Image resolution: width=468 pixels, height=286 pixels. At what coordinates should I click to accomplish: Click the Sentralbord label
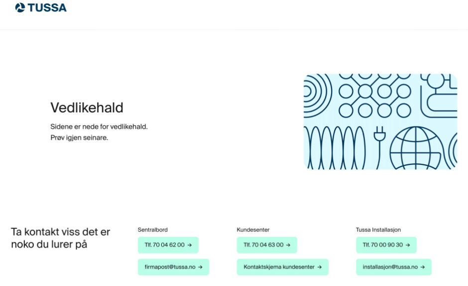pyautogui.click(x=152, y=230)
